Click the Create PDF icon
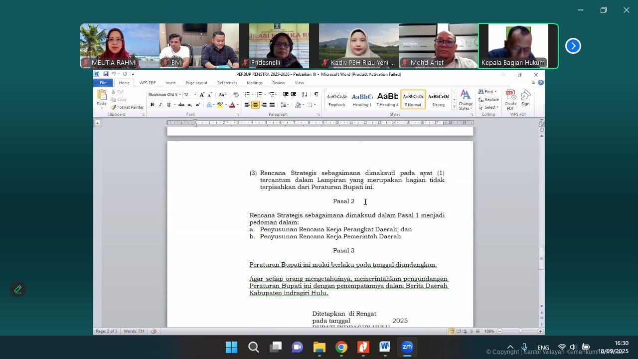Screen dimensions: 638x359 pyautogui.click(x=510, y=99)
